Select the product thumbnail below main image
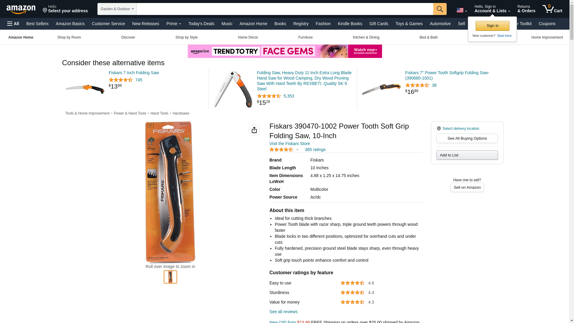574x323 pixels. coord(170,277)
